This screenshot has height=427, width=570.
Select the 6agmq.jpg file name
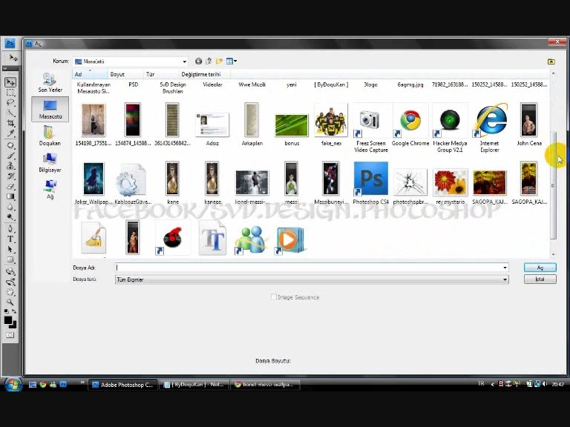[410, 85]
